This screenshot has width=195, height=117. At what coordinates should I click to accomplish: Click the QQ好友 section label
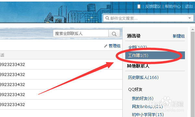(x=135, y=89)
